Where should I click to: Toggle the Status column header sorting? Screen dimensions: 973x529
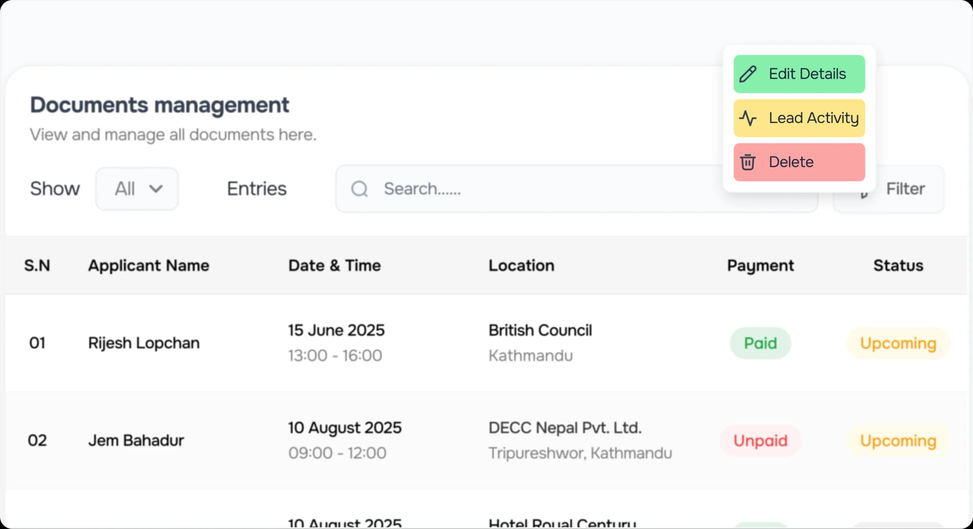point(898,265)
